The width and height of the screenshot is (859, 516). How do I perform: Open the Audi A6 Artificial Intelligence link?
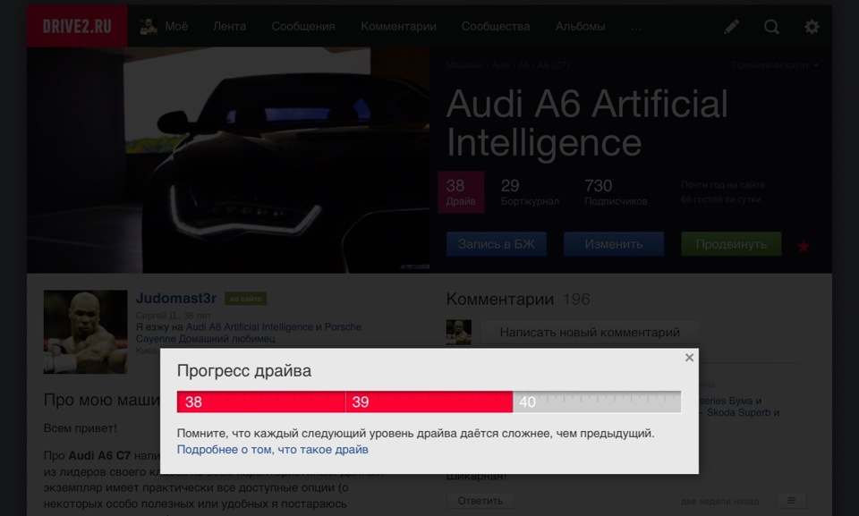tap(250, 327)
